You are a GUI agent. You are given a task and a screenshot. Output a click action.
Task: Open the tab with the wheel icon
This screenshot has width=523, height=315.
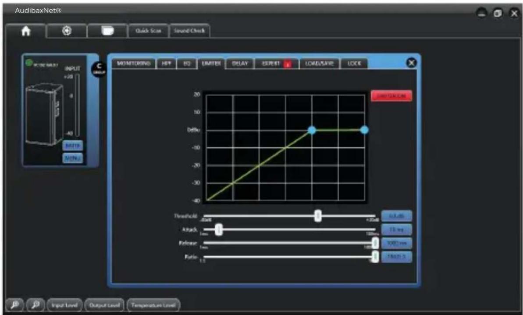pyautogui.click(x=67, y=31)
